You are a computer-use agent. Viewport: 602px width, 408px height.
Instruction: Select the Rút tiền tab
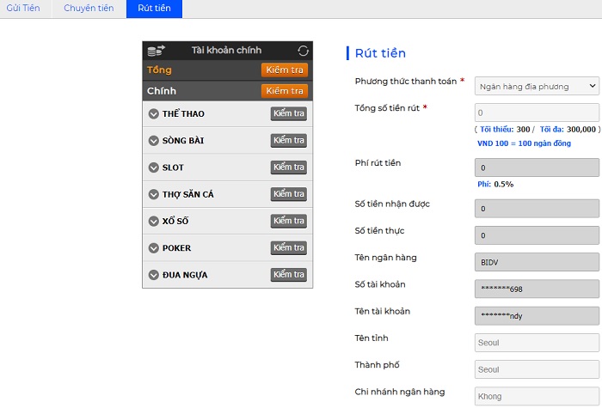coord(154,9)
